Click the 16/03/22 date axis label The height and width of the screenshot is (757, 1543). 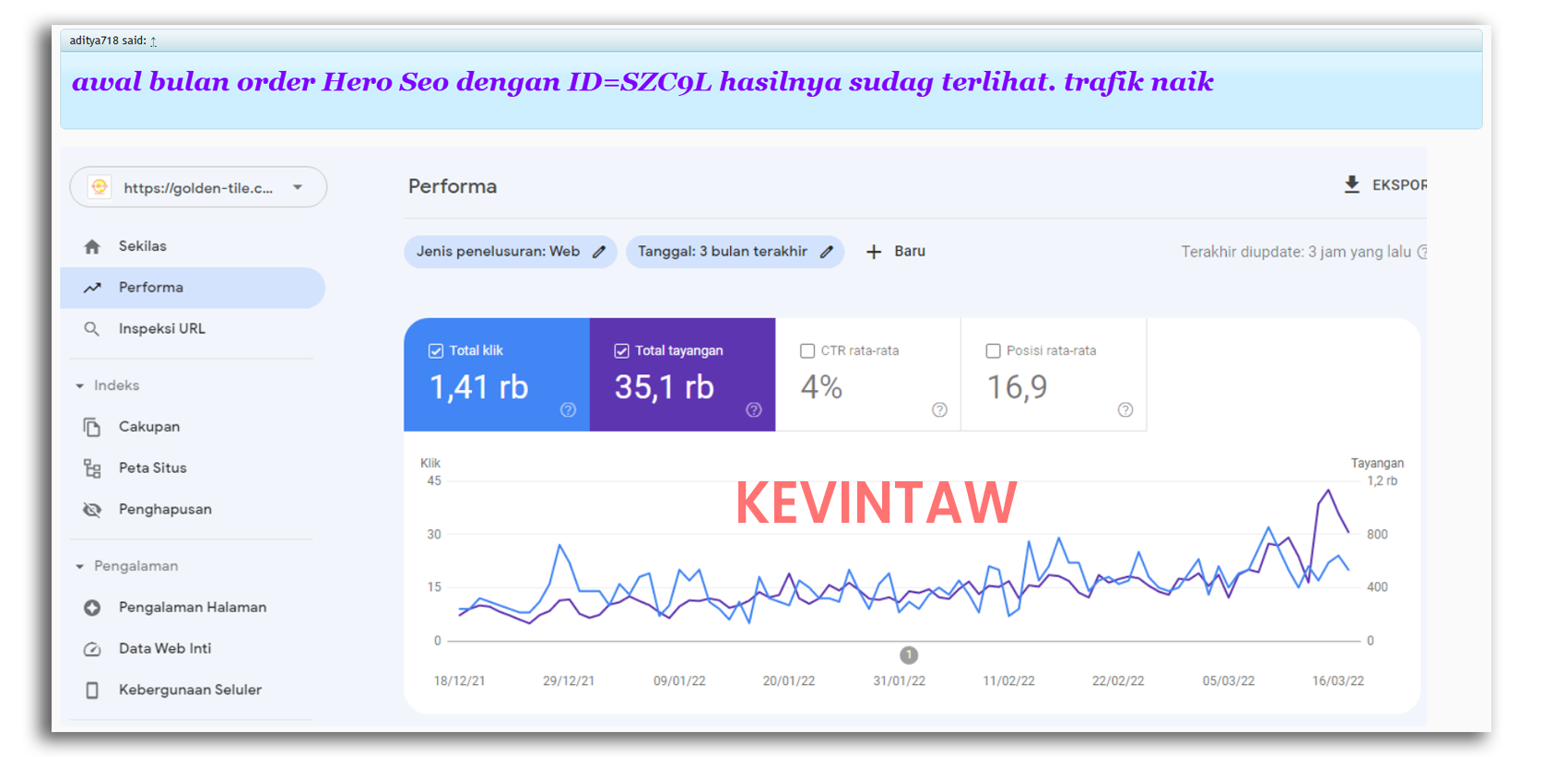pos(1337,680)
